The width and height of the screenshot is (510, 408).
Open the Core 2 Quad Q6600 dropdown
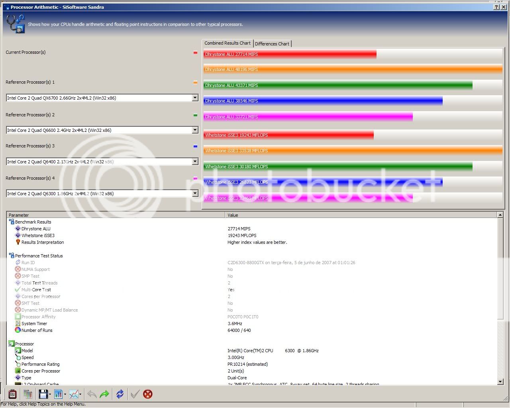[195, 130]
